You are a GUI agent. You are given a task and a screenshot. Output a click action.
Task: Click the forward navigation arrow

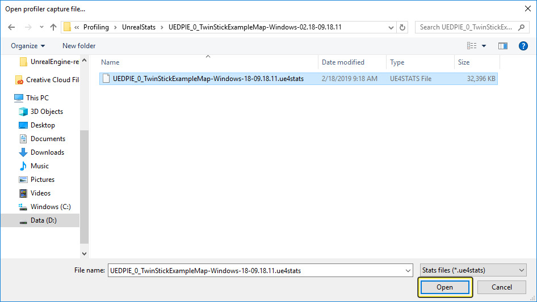[x=28, y=27]
